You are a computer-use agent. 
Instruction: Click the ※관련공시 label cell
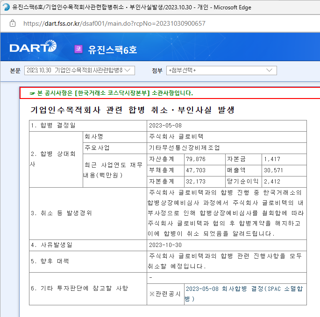coord(165,294)
